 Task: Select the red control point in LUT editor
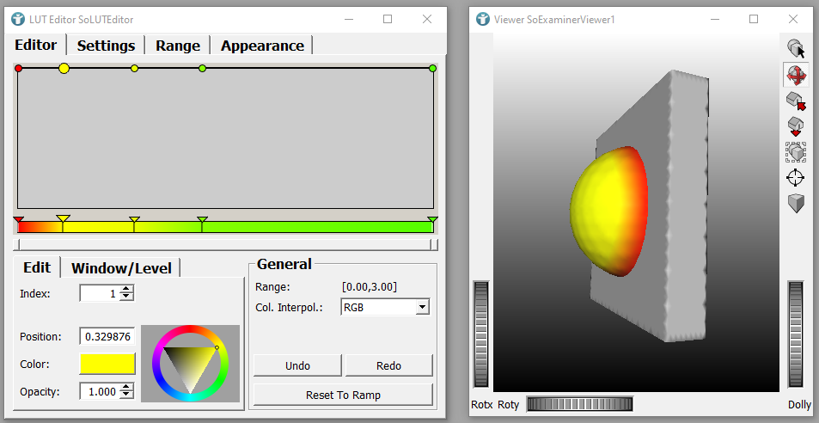coord(19,68)
